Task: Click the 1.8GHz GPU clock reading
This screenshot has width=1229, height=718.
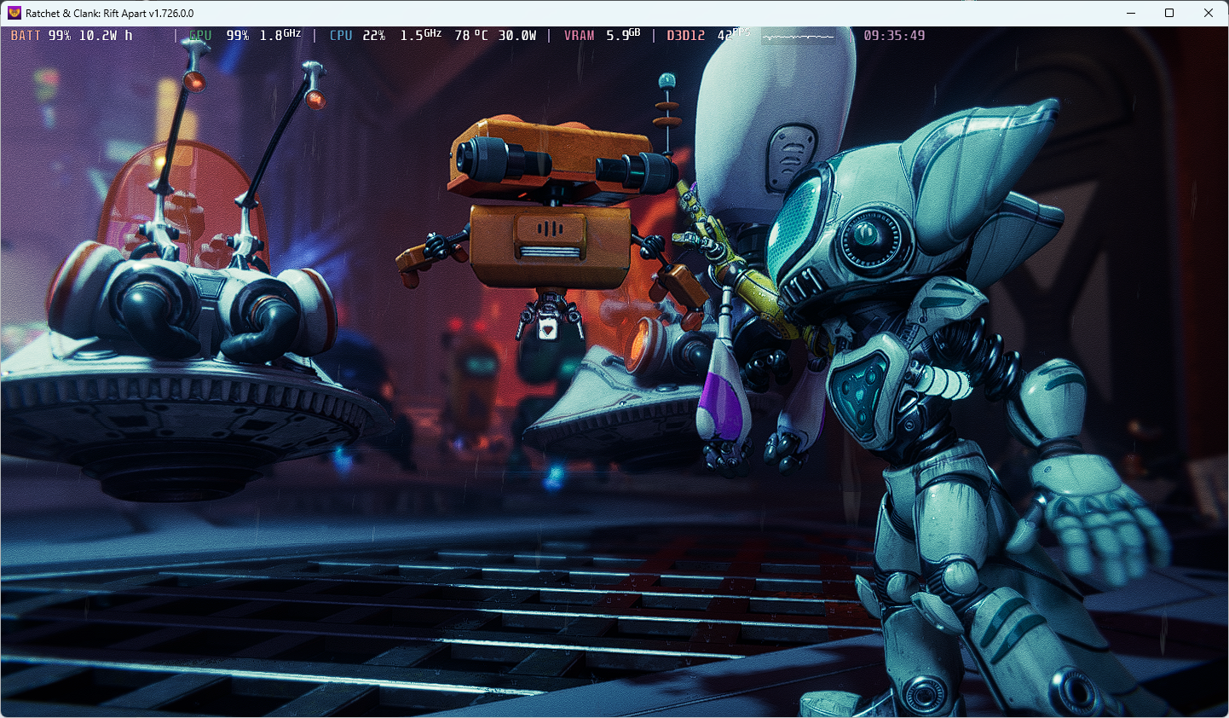Action: coord(280,35)
